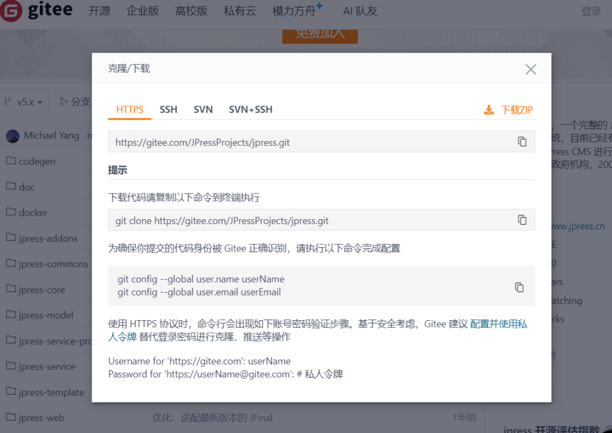Open the 配置并使用私人令牌 link
The height and width of the screenshot is (433, 612).
(x=498, y=324)
